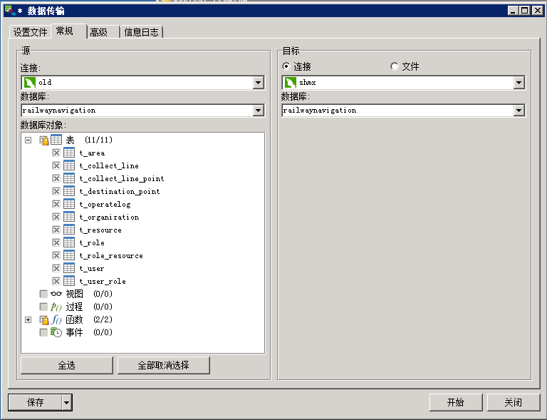Uncheck the t_user_role checkbox

coord(56,281)
